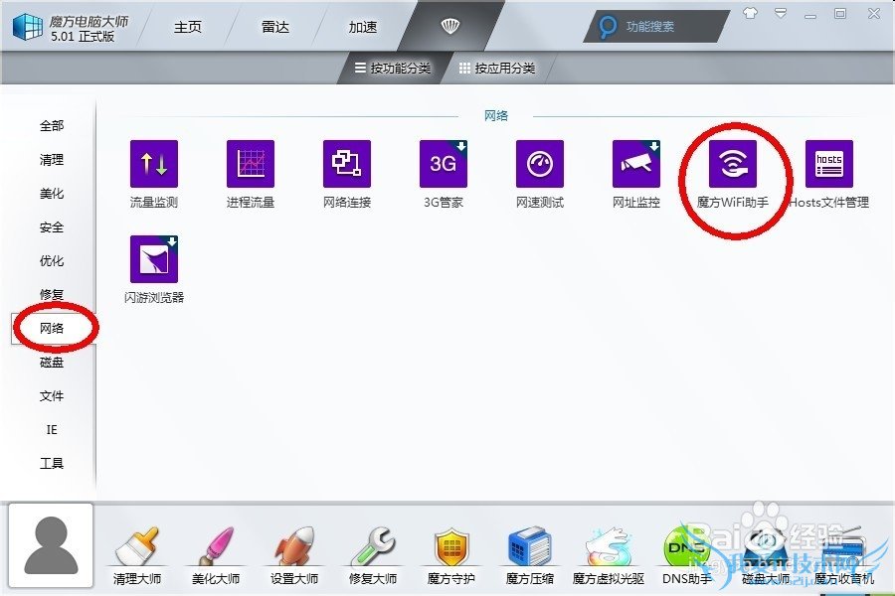Click the 功能搜索 search field
The image size is (895, 596).
pyautogui.click(x=661, y=27)
